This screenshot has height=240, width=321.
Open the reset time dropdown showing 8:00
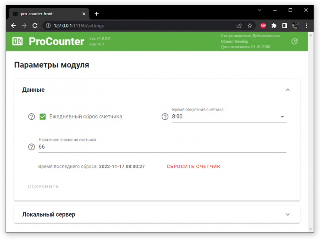click(229, 117)
